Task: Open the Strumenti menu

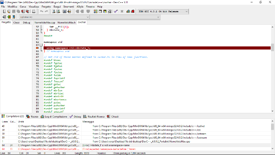Action: (x=69, y=7)
